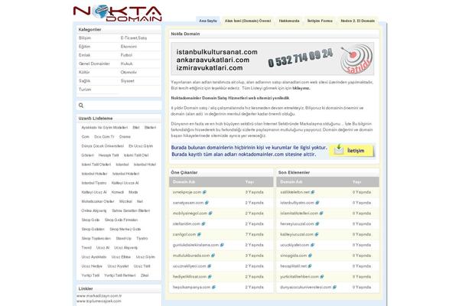Click the link icon beside hepsikampanya.com
The height and width of the screenshot is (306, 459).
pos(213,287)
